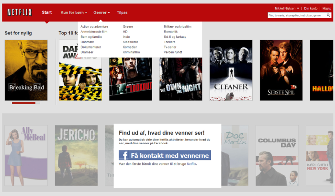Viewport: 335px width, 196px height.
Task: Open the Sidste Spil poster
Action: [281, 70]
